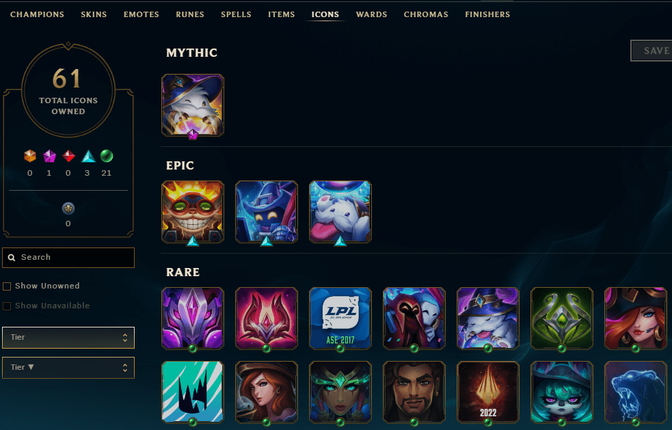Switch to the Skins tab
Screen dimensions: 672x430
[x=94, y=14]
